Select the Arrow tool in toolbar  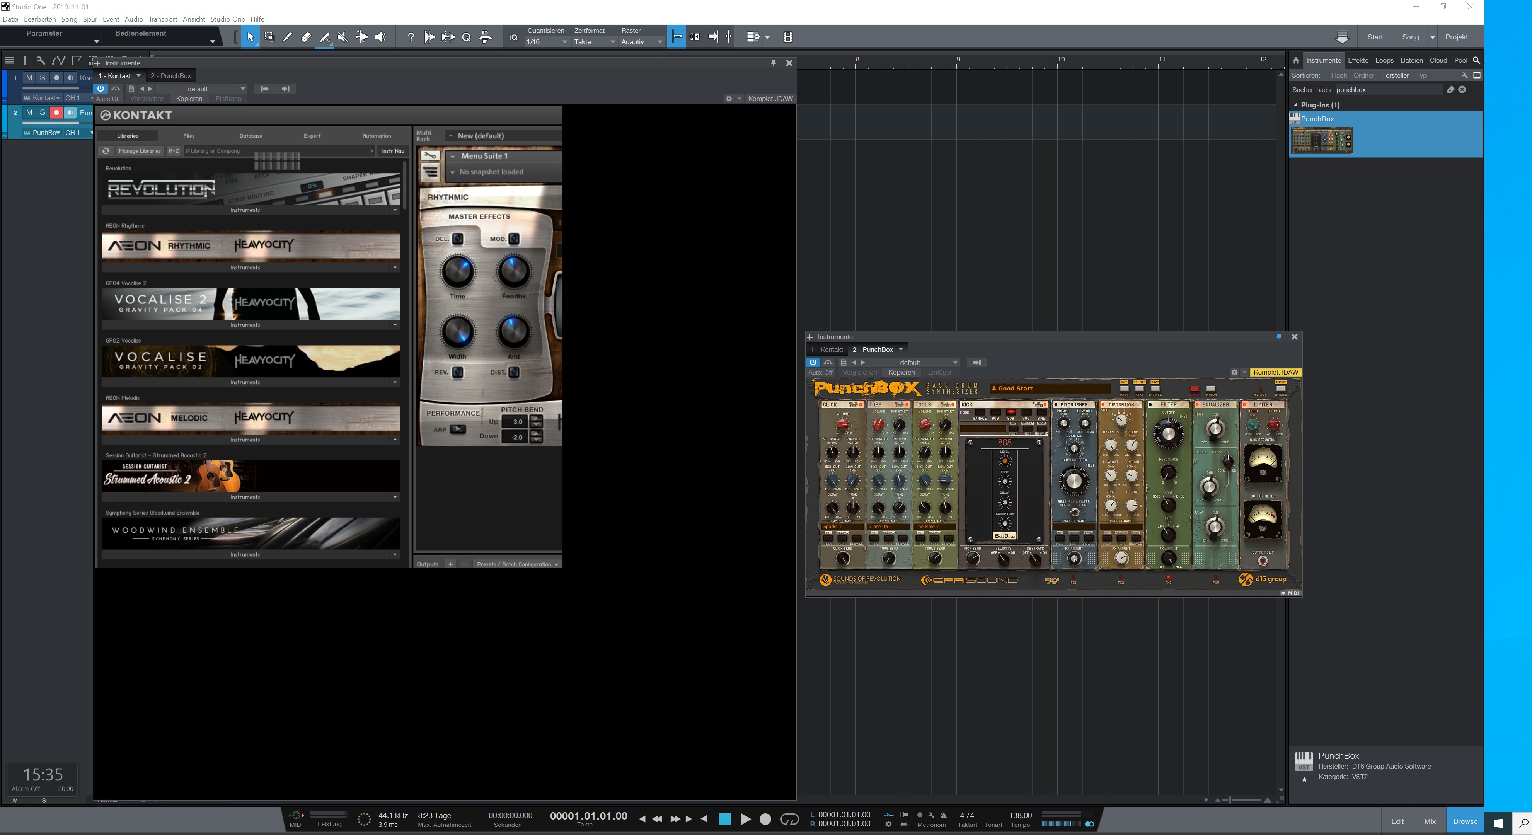pos(251,37)
